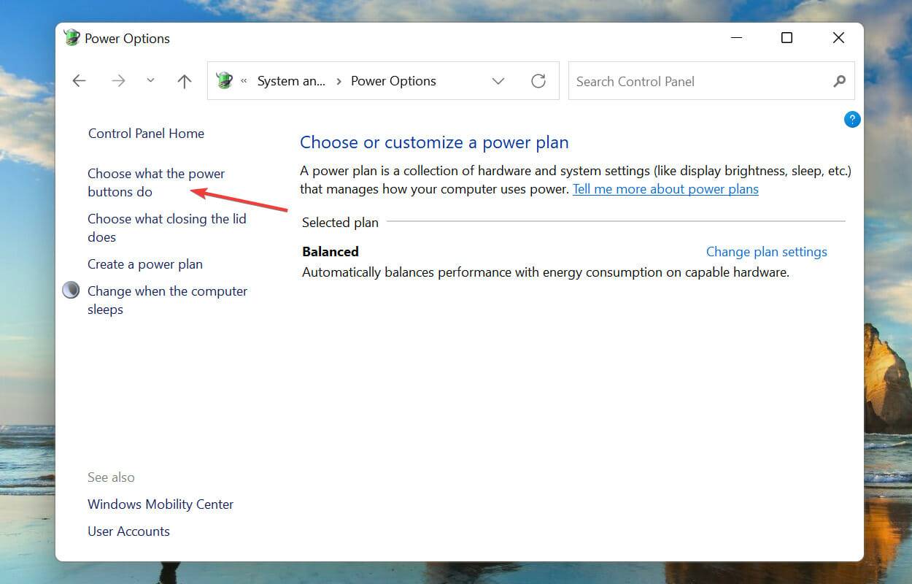This screenshot has width=912, height=584.
Task: Expand the recent locations chevron beside the forward arrow
Action: [x=150, y=80]
